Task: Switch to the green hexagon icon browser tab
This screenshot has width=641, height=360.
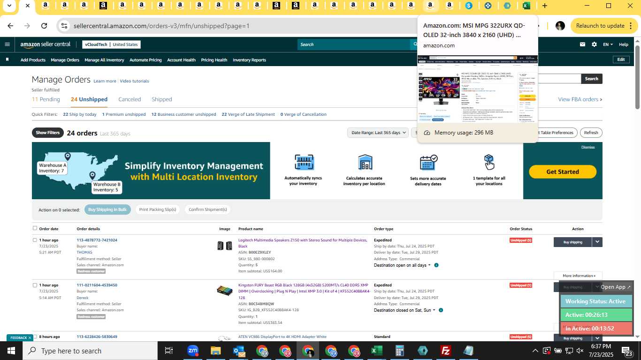Action: click(x=507, y=6)
